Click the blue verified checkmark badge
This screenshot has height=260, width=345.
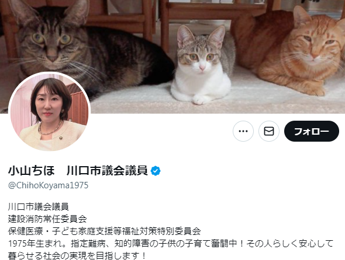click(156, 171)
